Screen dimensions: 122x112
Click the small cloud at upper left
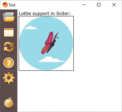tap(31, 28)
